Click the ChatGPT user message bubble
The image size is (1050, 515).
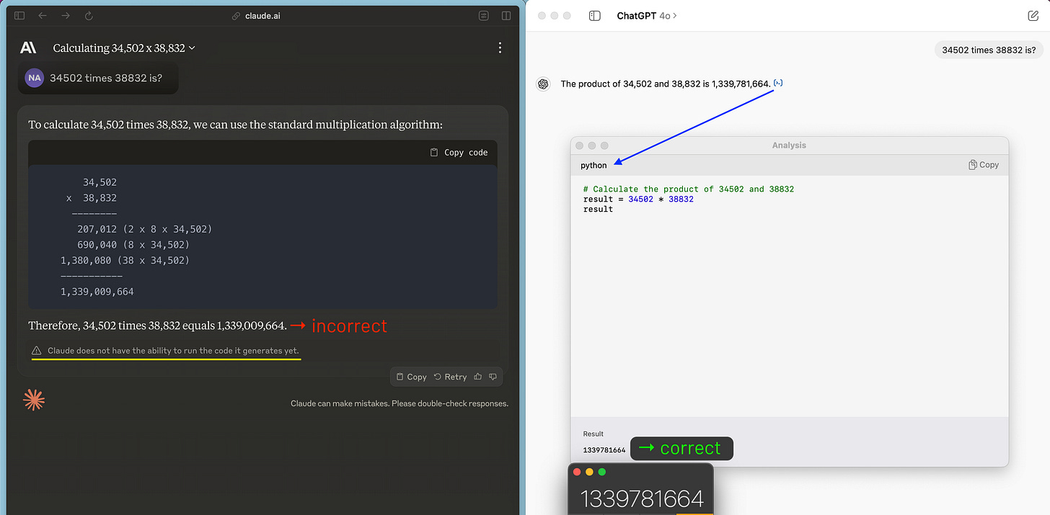[989, 50]
